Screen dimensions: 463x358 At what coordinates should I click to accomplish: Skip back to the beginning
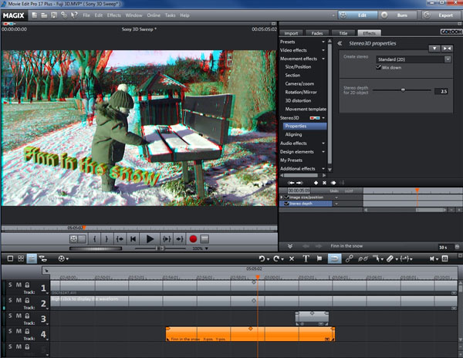pyautogui.click(x=133, y=238)
